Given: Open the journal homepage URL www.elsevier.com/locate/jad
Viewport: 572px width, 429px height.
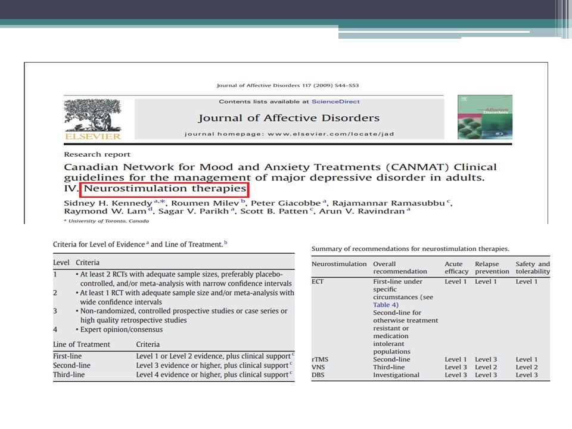Looking at the screenshot, I should point(331,134).
